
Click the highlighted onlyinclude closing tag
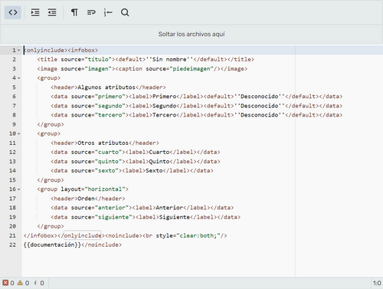click(83, 235)
